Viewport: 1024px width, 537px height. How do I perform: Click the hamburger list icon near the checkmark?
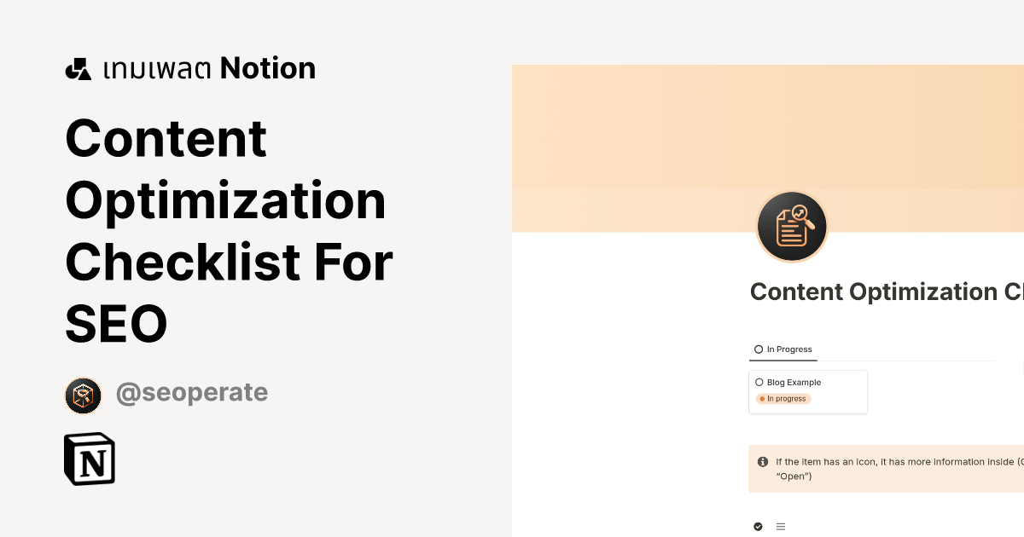click(780, 526)
